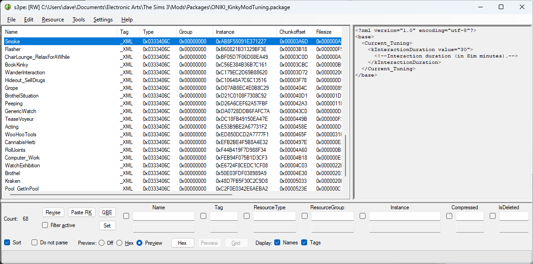Sort by the Instance column header
Image resolution: width=533 pixels, height=264 pixels.
(x=245, y=32)
